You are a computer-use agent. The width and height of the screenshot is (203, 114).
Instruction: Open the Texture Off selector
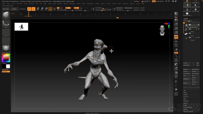[x=6, y=41]
